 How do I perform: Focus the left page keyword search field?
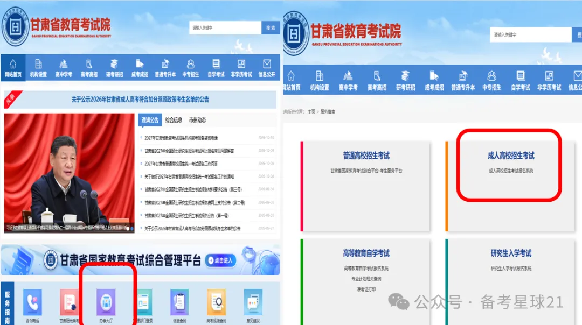coord(225,28)
